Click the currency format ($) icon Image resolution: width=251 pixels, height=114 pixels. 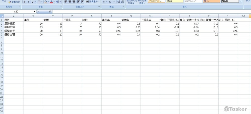(x=104, y=2)
